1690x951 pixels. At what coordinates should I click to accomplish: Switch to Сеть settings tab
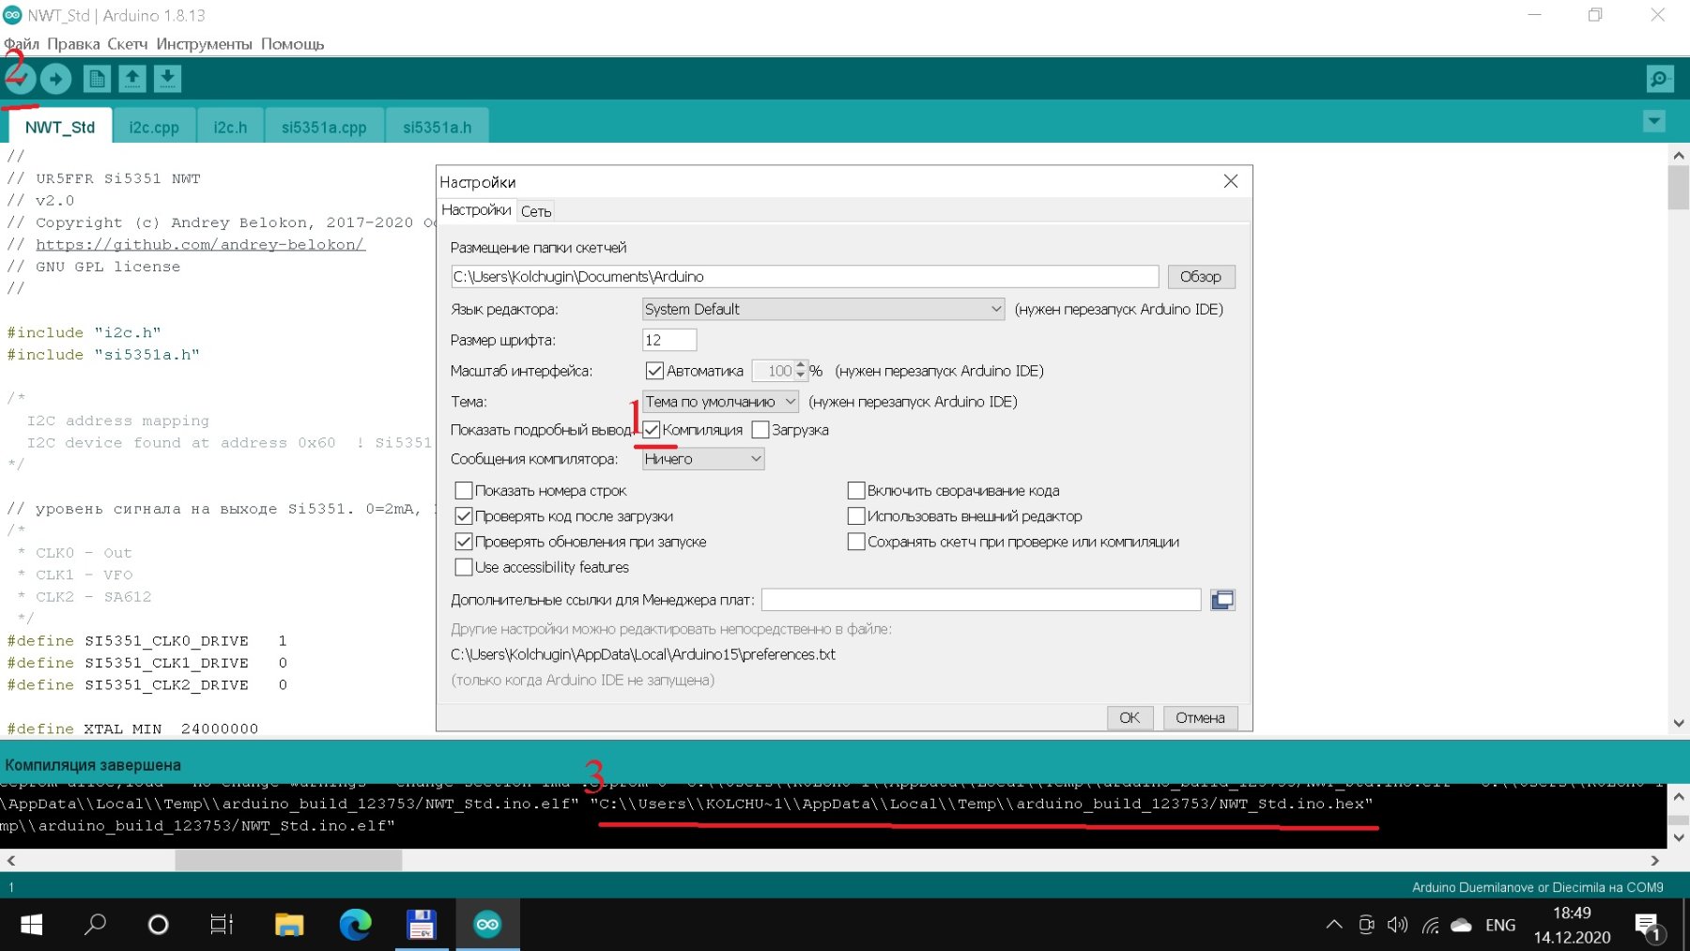pyautogui.click(x=536, y=211)
